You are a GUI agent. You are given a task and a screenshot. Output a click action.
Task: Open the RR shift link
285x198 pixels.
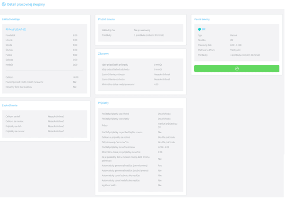click(204, 29)
